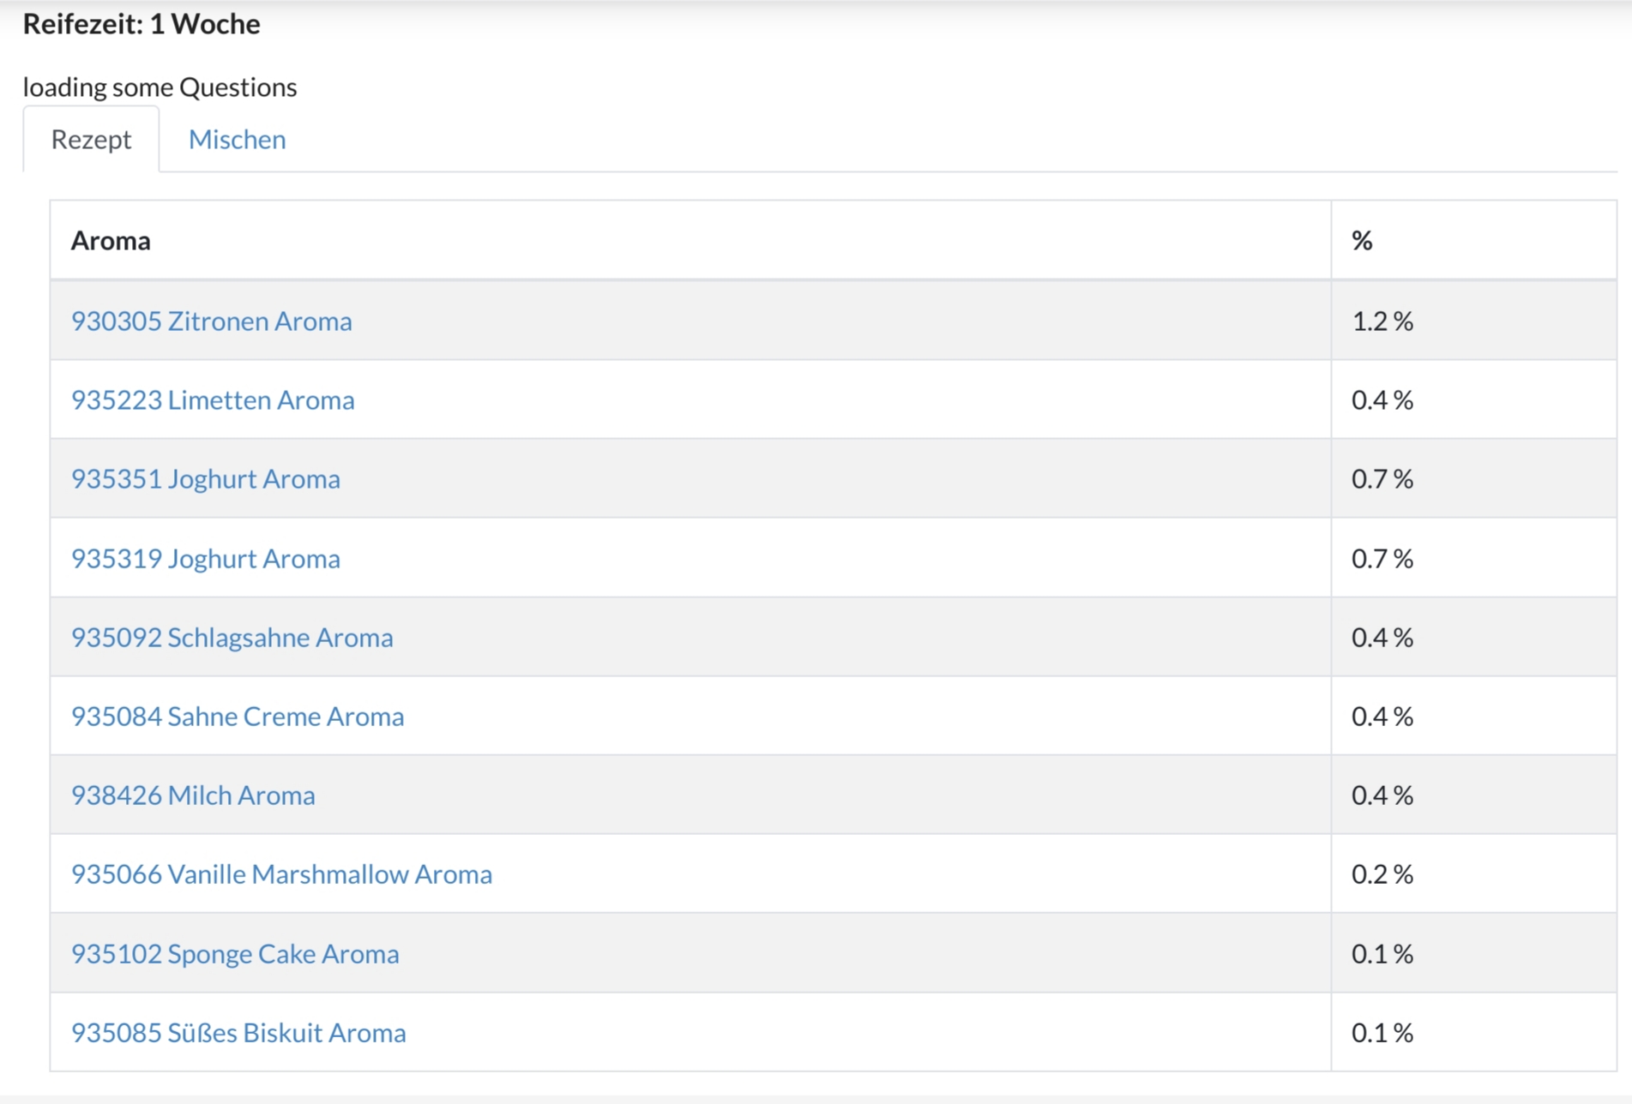Click the 935102 Sponge Cake Aroma link
Screen dimensions: 1632x1104
pyautogui.click(x=234, y=953)
